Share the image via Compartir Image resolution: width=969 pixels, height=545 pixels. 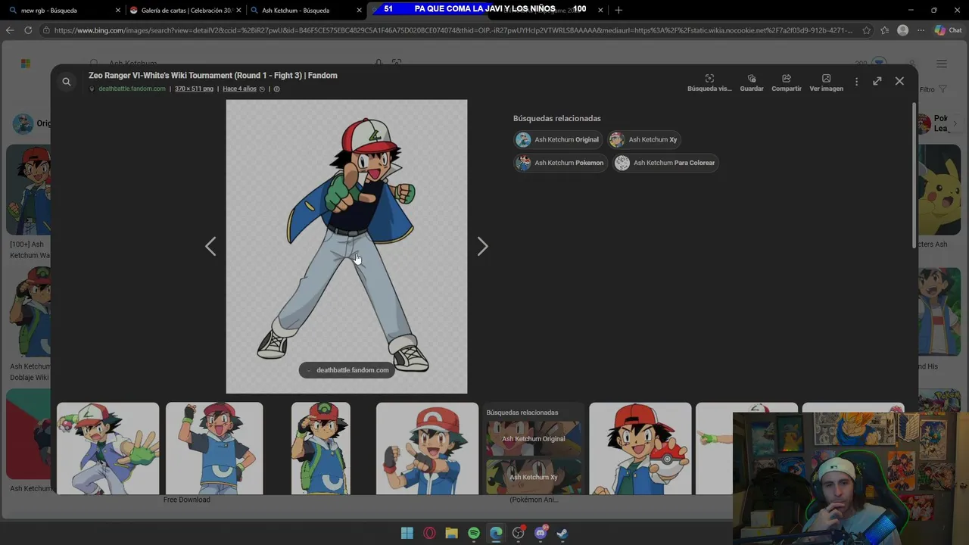click(x=787, y=83)
